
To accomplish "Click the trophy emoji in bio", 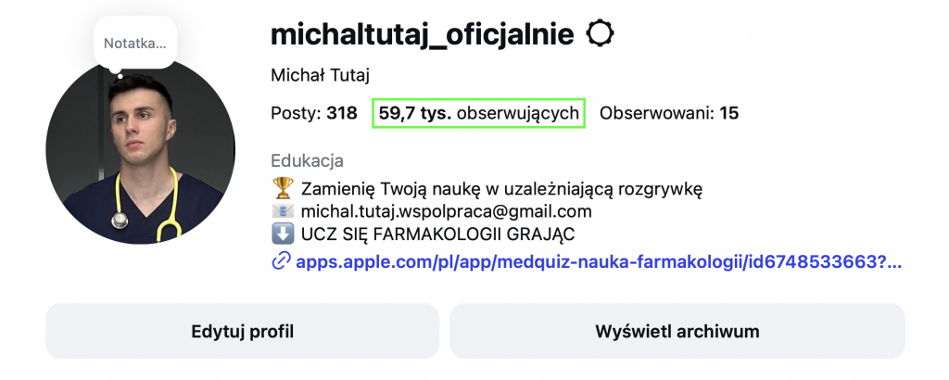I will click(282, 189).
